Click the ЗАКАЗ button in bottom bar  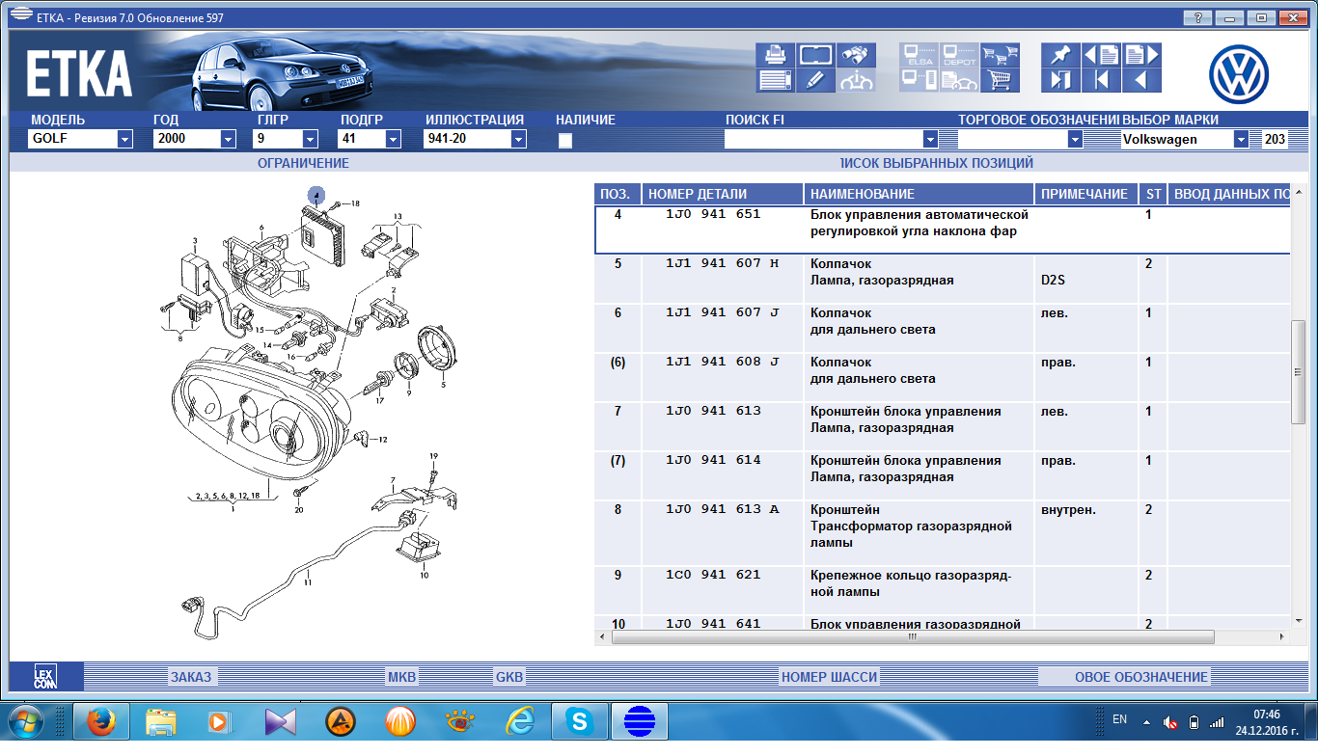pyautogui.click(x=191, y=677)
